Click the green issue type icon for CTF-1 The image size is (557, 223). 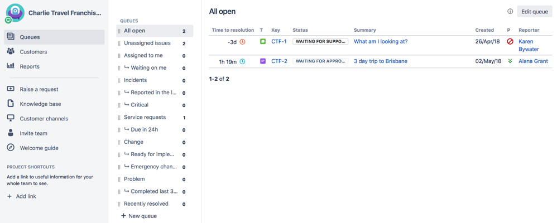[x=263, y=42]
